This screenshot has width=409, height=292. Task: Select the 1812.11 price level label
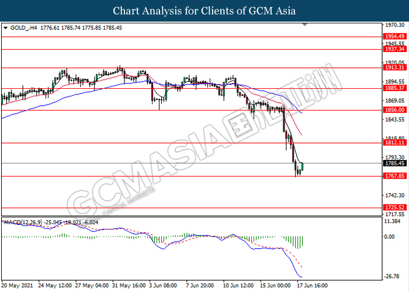[394, 142]
